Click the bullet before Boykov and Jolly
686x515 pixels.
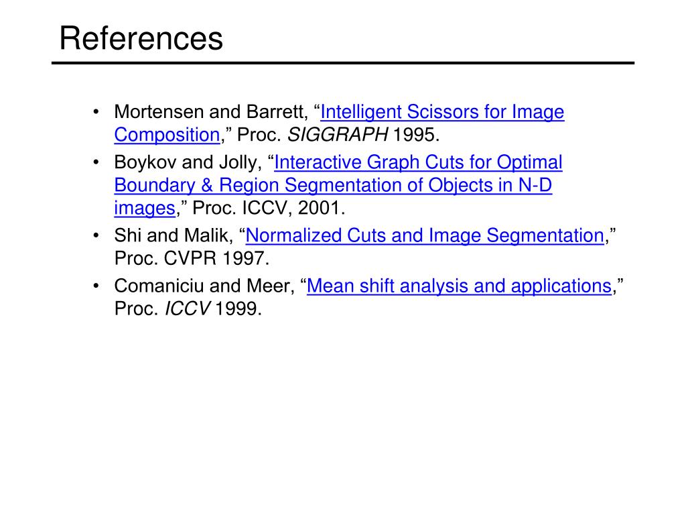tap(98, 162)
